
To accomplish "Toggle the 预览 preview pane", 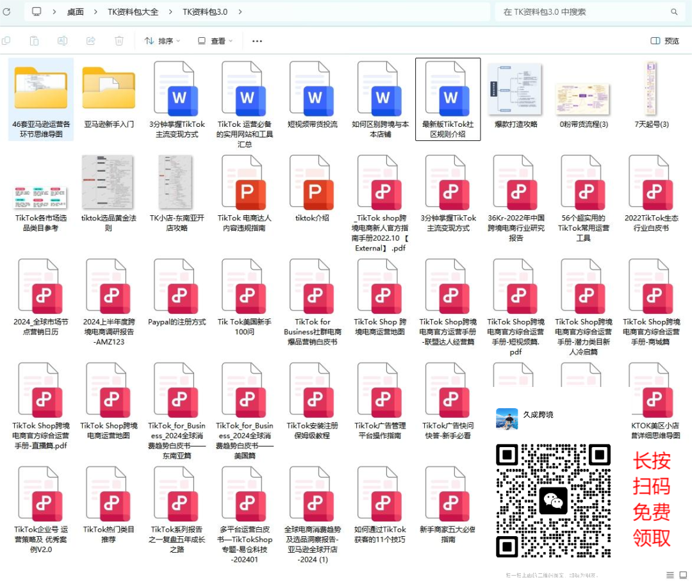I will (x=664, y=41).
